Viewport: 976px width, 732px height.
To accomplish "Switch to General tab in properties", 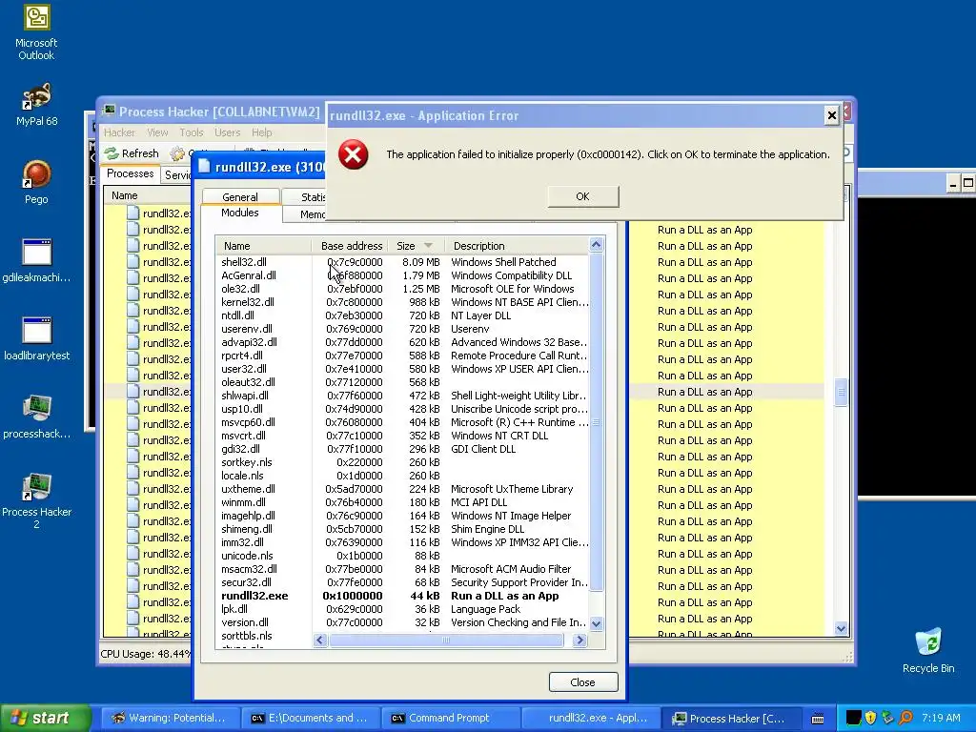I will pos(240,196).
